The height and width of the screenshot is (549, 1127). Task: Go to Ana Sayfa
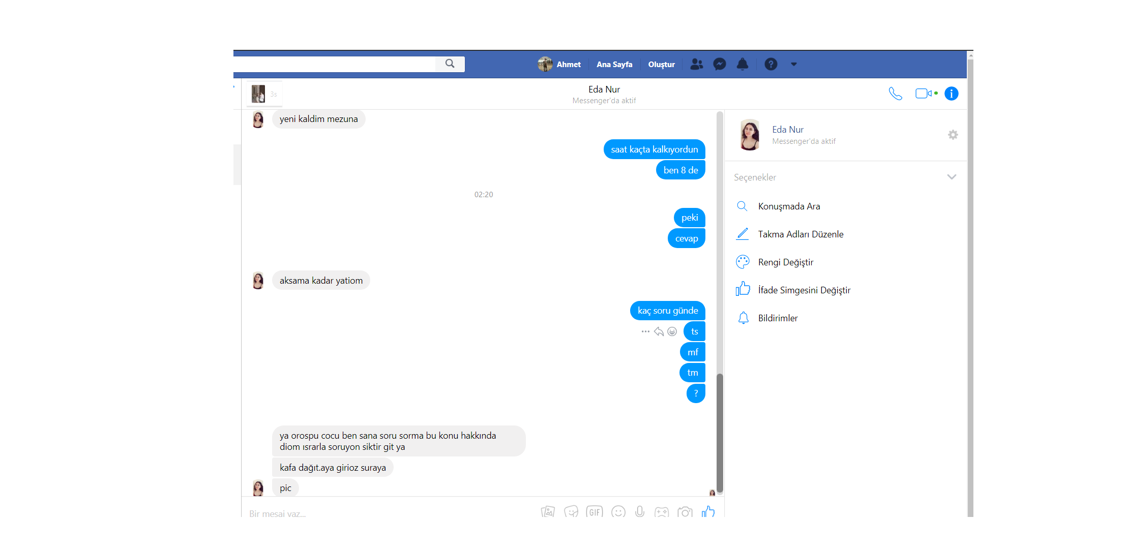(x=614, y=65)
